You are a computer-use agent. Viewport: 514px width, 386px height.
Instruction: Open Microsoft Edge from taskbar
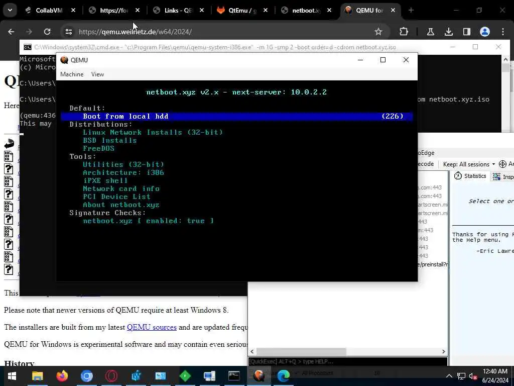point(284,376)
